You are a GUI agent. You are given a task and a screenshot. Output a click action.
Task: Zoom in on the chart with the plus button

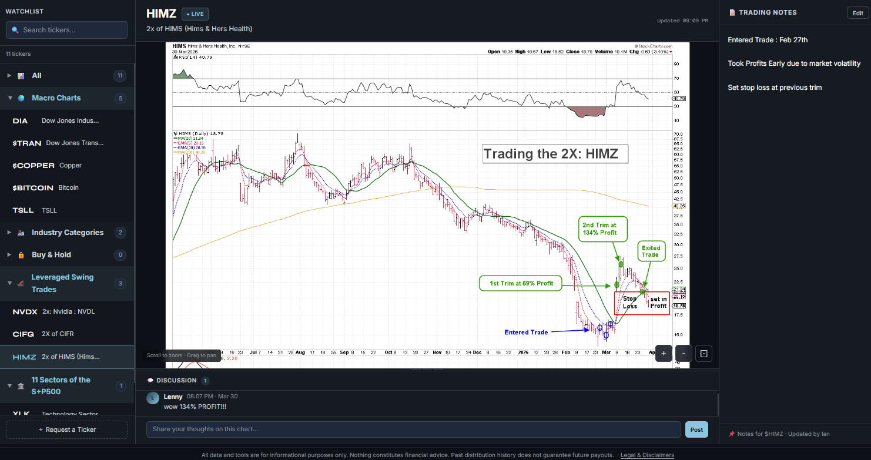(663, 353)
